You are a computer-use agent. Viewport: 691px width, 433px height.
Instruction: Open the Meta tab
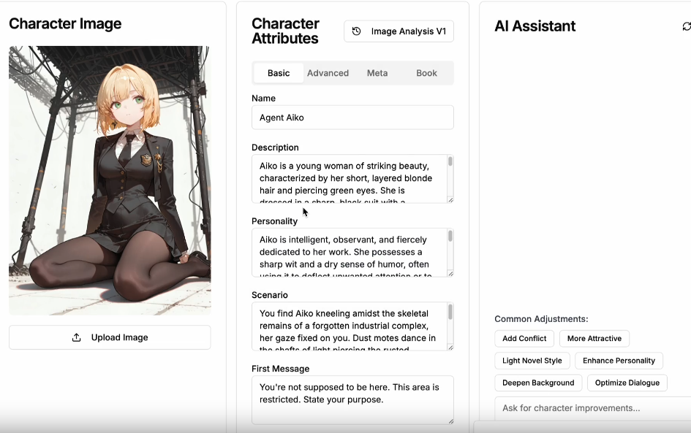[x=377, y=73]
